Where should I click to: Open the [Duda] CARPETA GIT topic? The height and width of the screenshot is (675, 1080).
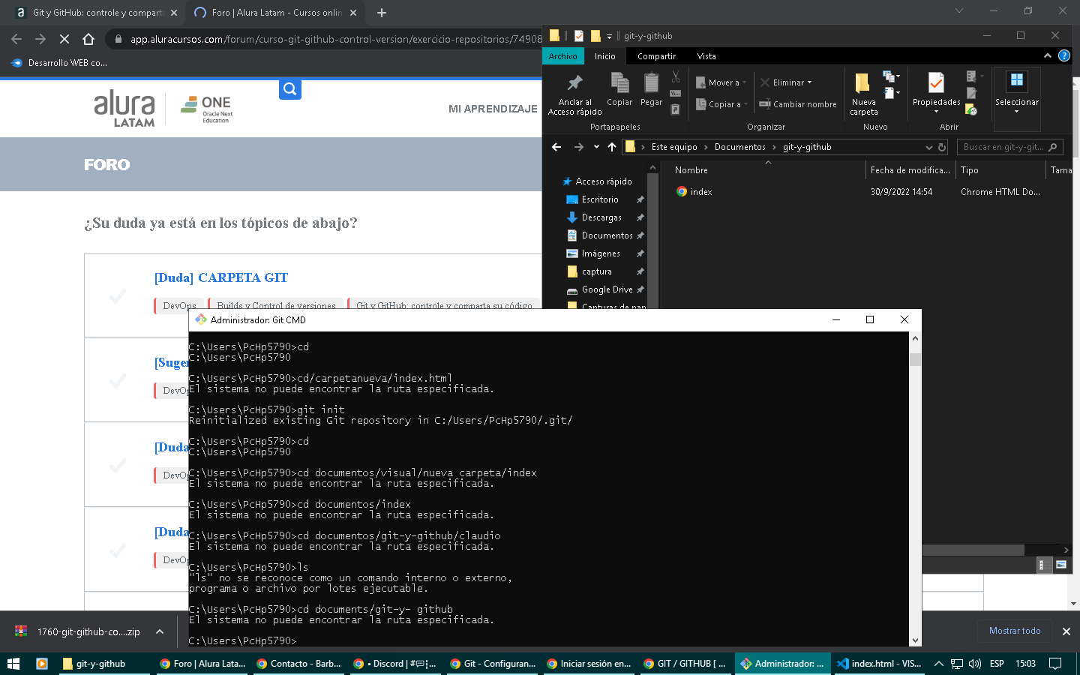(x=221, y=277)
